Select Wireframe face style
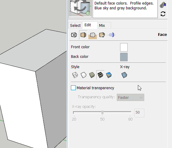The image size is (172, 148). (75, 75)
